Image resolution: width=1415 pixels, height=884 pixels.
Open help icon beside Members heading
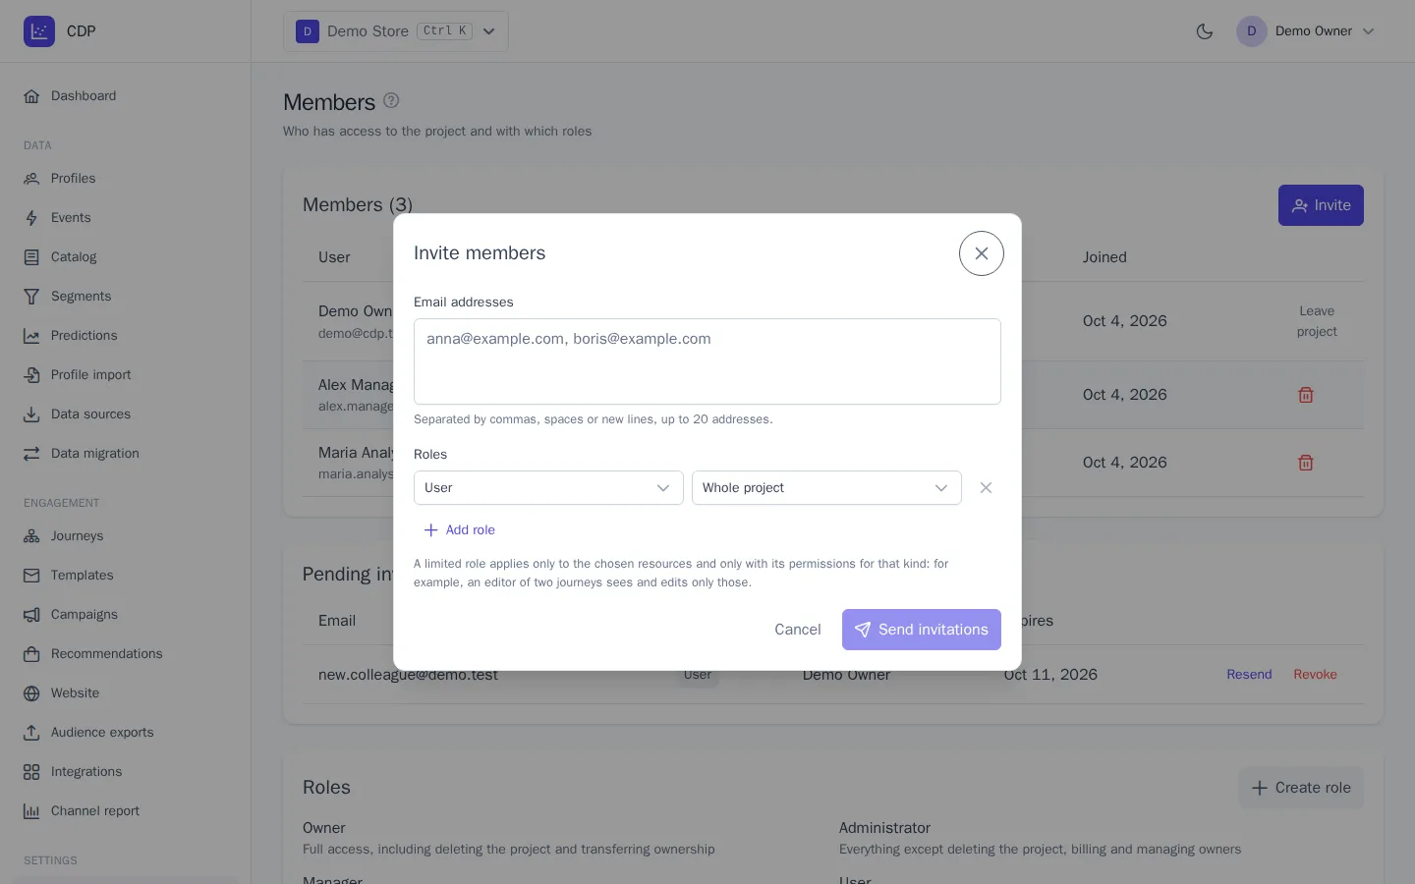pyautogui.click(x=391, y=100)
